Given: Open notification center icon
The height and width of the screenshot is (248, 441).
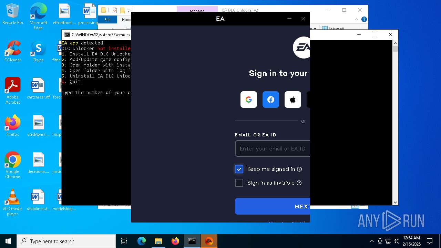Looking at the screenshot, I should [430, 241].
